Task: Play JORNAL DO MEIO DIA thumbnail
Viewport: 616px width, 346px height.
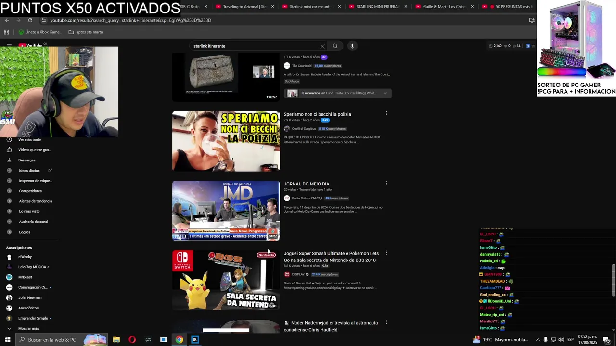Action: pyautogui.click(x=226, y=210)
